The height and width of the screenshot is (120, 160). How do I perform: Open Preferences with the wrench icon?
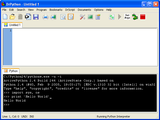[82, 17]
